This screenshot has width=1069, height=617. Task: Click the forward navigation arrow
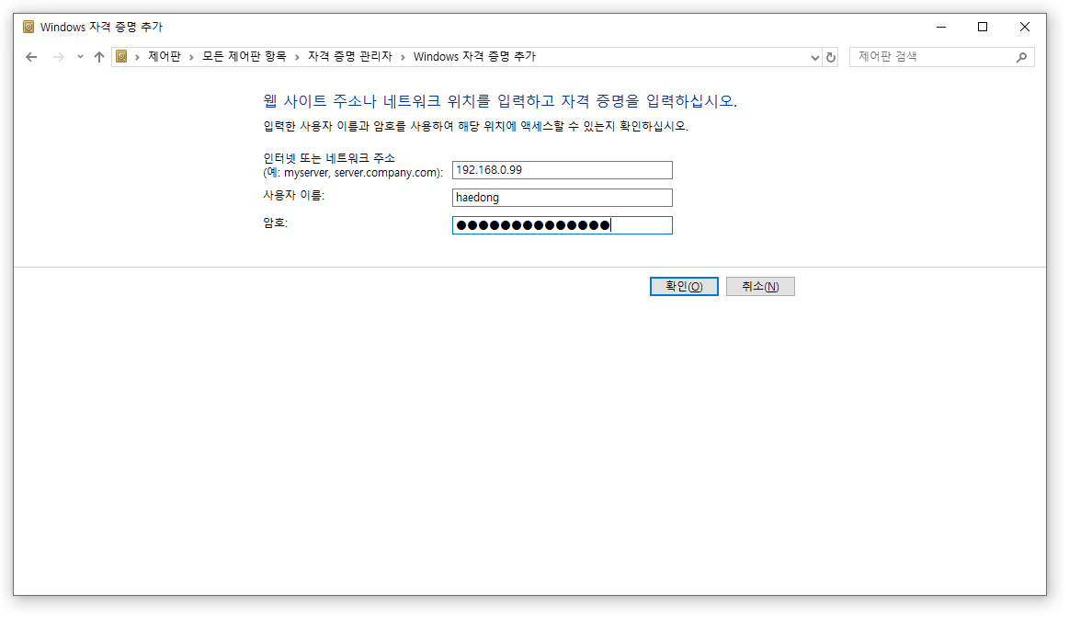tap(59, 57)
